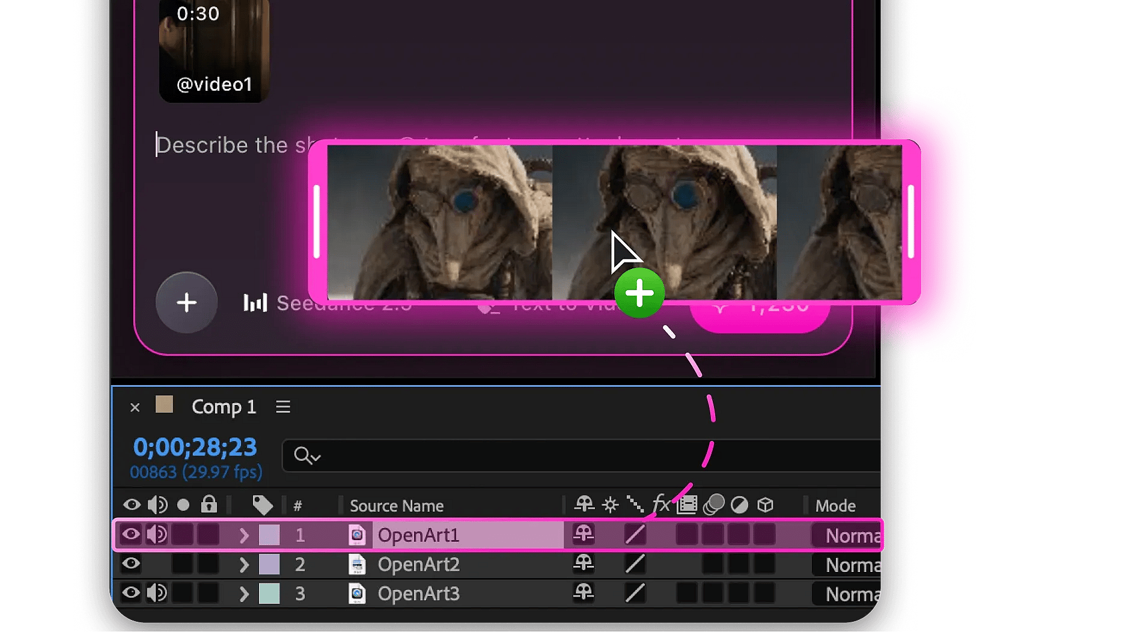This screenshot has width=1122, height=632.
Task: Mute the OpenArt1 layer audio
Action: [157, 534]
